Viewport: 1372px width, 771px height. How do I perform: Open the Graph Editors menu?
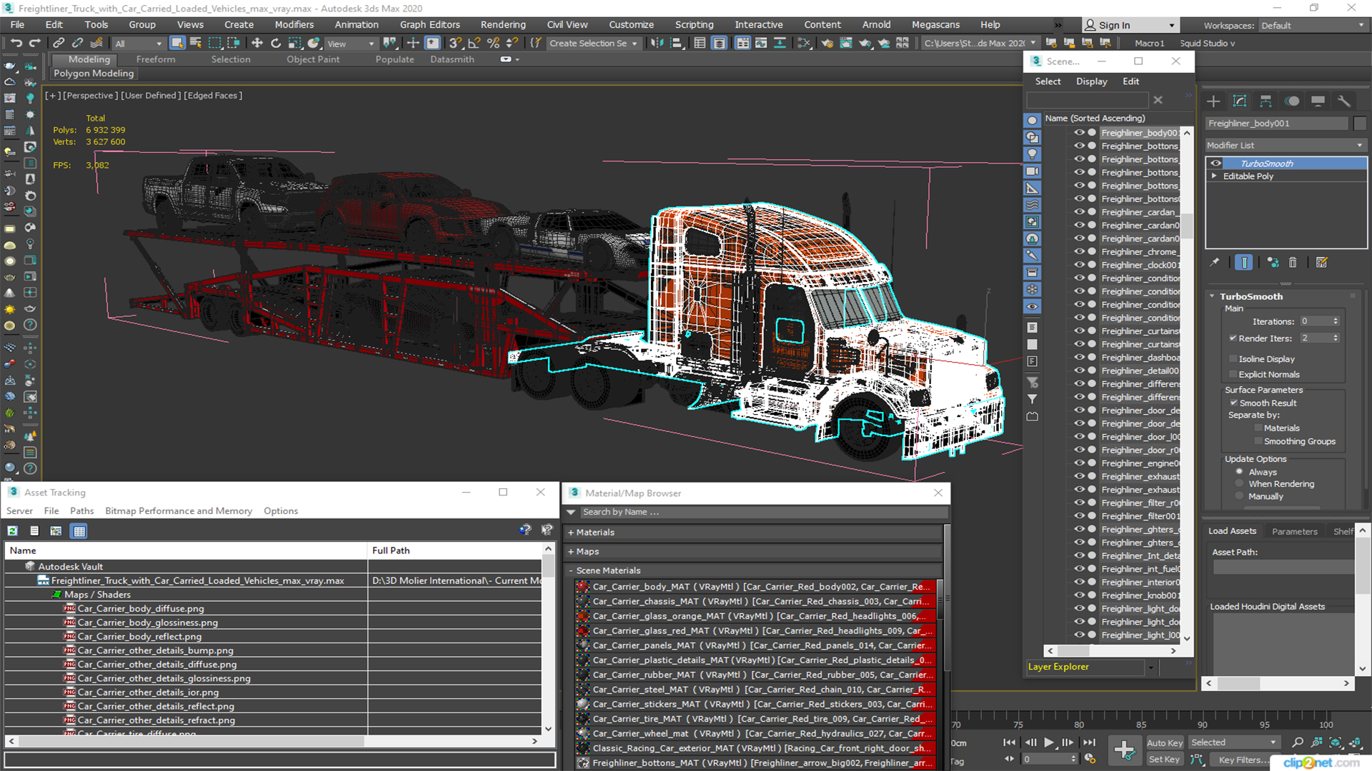pyautogui.click(x=430, y=25)
